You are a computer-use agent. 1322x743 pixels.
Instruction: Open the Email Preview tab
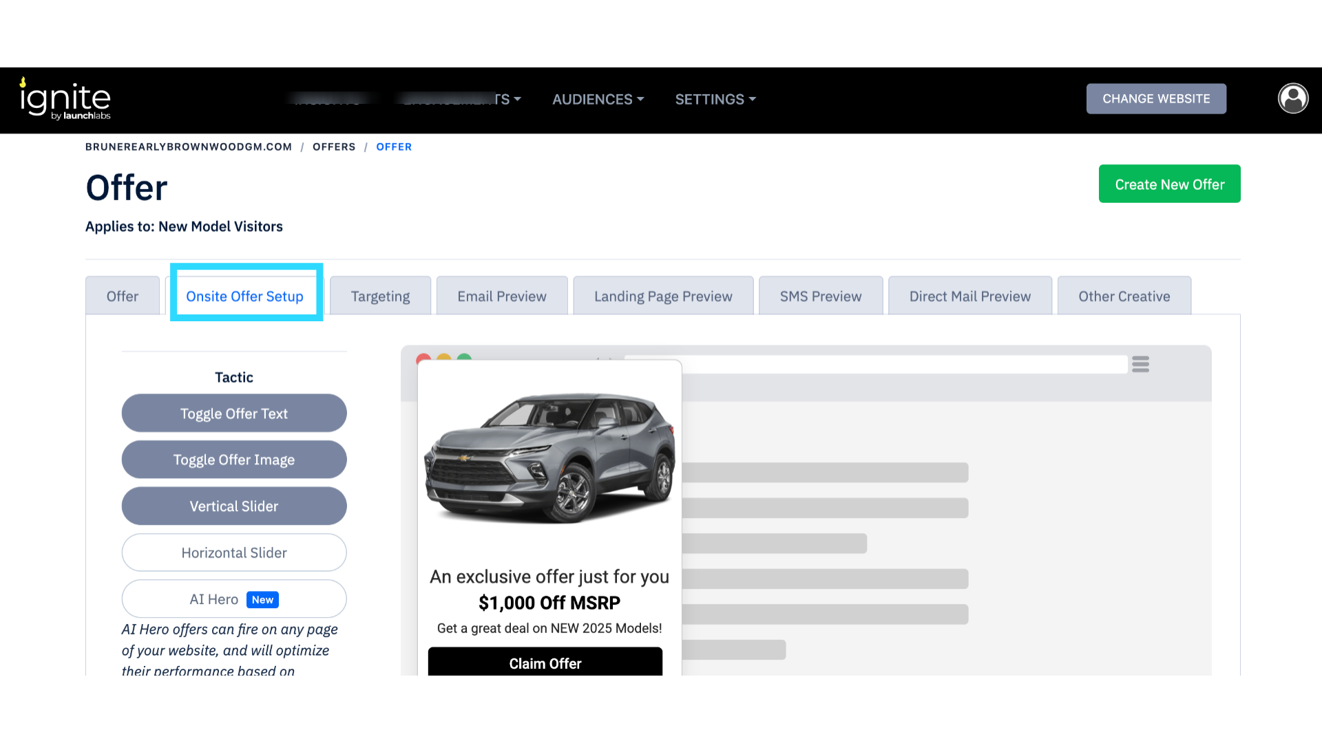[x=501, y=297]
